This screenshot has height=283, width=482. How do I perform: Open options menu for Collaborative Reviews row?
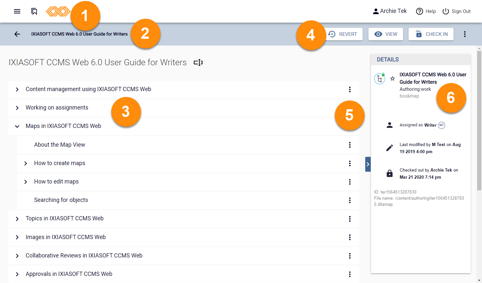(x=350, y=256)
